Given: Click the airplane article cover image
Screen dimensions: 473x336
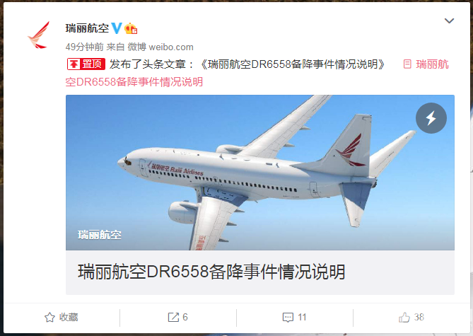Looking at the screenshot, I should 260,173.
